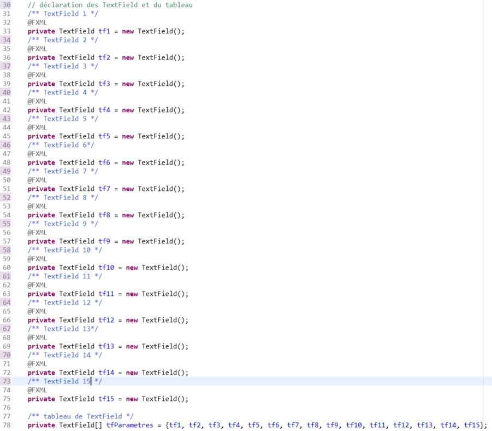Click tf8 inside the tfParametres array initializer
Viewport: 492px width, 431px height.
312,426
